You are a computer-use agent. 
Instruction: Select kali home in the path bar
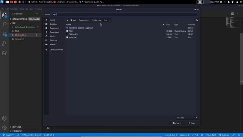(x=73, y=20)
